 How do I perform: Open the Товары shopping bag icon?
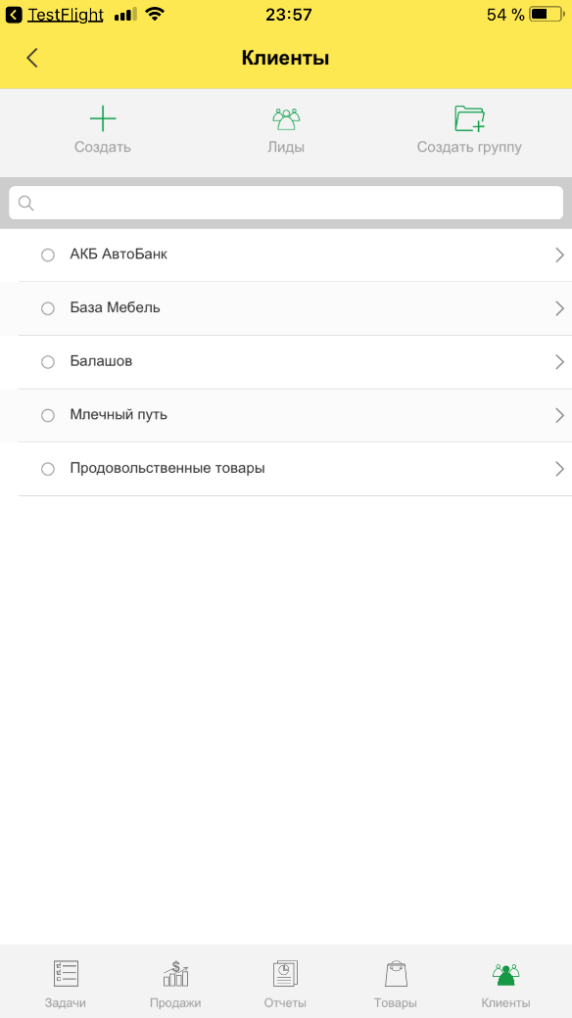coord(396,974)
